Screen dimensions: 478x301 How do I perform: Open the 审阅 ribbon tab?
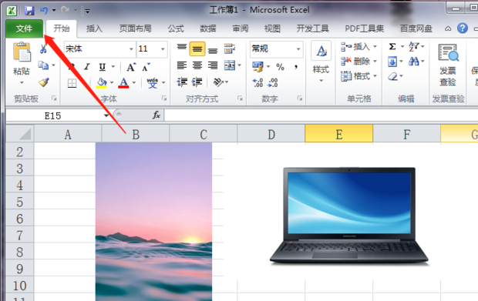pyautogui.click(x=241, y=28)
